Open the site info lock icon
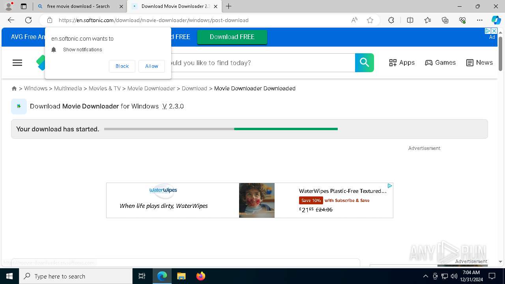Image resolution: width=505 pixels, height=284 pixels. tap(50, 20)
